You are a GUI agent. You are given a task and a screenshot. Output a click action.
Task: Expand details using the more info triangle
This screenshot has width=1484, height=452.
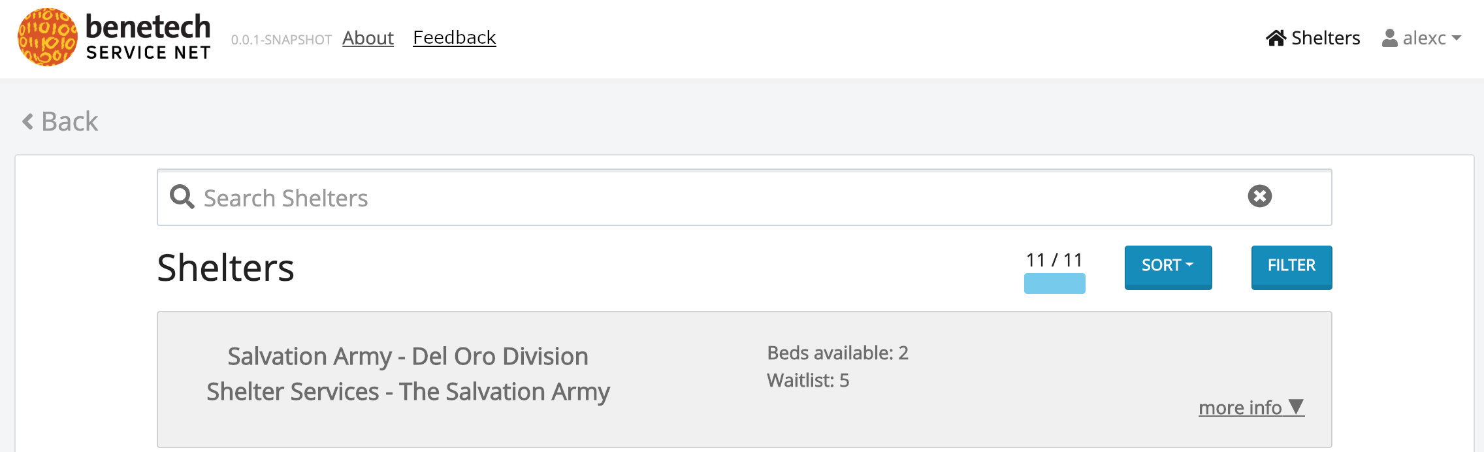(1297, 407)
